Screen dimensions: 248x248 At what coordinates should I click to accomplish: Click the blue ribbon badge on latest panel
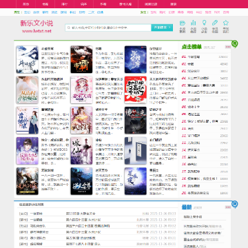(234, 204)
